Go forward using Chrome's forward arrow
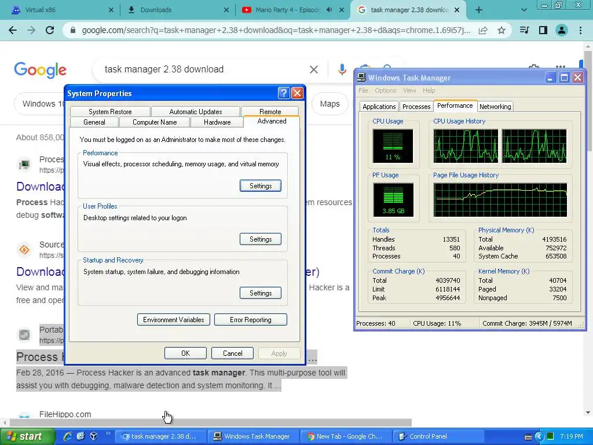The width and height of the screenshot is (593, 445). click(31, 30)
